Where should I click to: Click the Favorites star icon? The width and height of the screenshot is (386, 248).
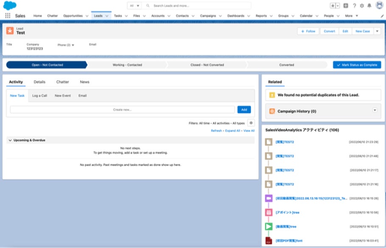[333, 6]
